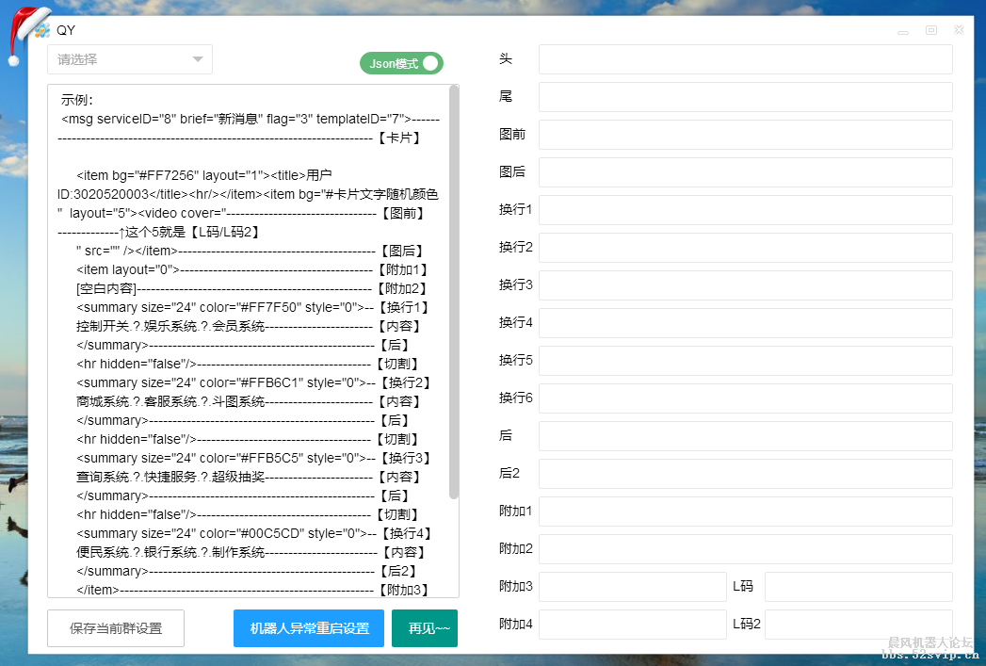Toggle the Json模式 switch off
Screen dimensions: 986x666
tap(400, 62)
